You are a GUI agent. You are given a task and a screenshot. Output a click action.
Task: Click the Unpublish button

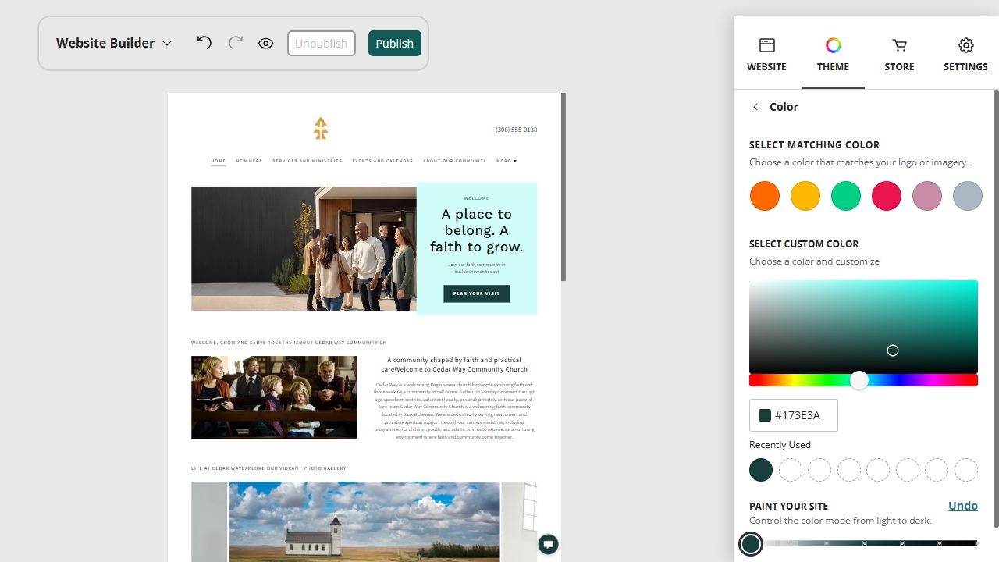322,44
